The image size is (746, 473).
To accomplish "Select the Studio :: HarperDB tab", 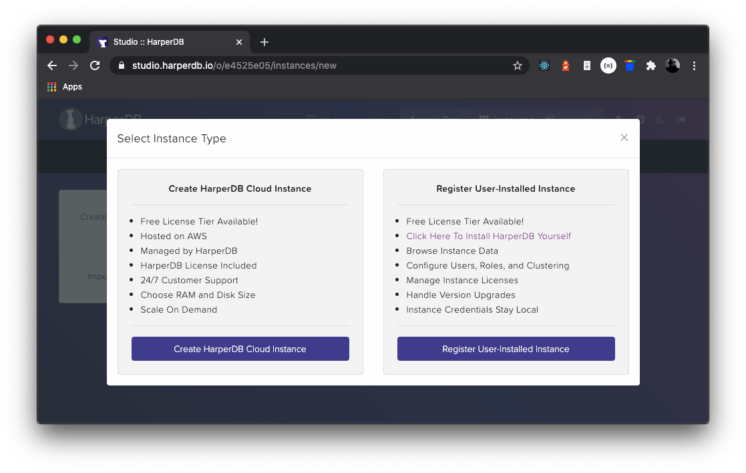I will point(169,42).
